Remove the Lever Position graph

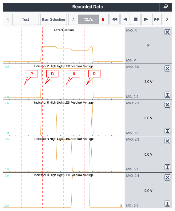(x=167, y=32)
